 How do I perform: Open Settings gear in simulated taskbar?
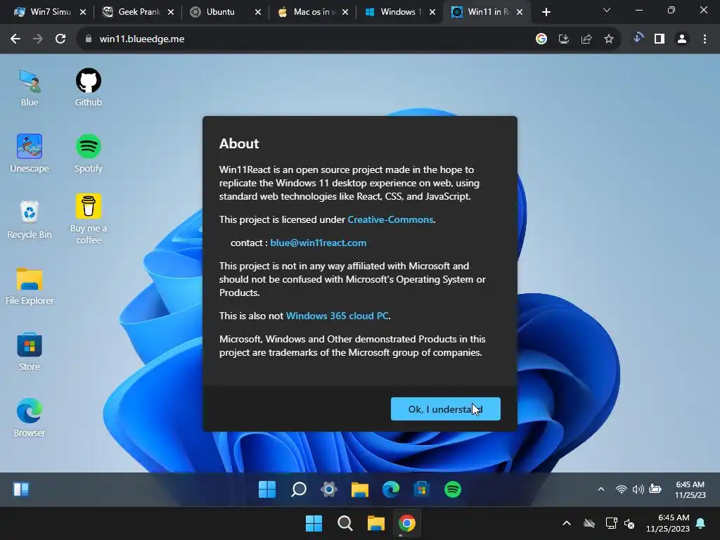point(329,489)
